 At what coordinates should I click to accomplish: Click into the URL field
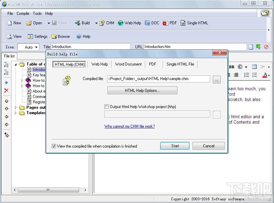(x=195, y=47)
